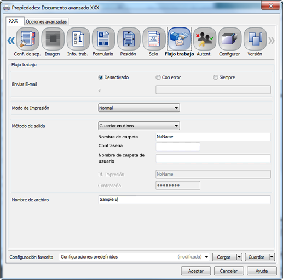283x280 pixels.
Task: Open the Versión icon
Action: 255,39
